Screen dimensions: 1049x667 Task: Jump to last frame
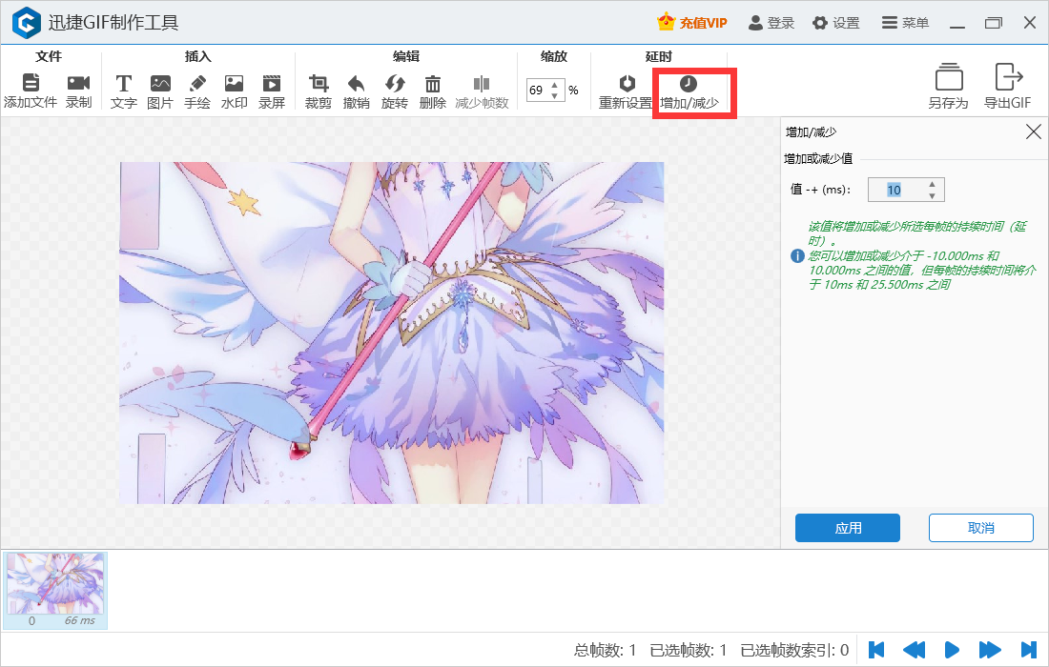(1028, 650)
